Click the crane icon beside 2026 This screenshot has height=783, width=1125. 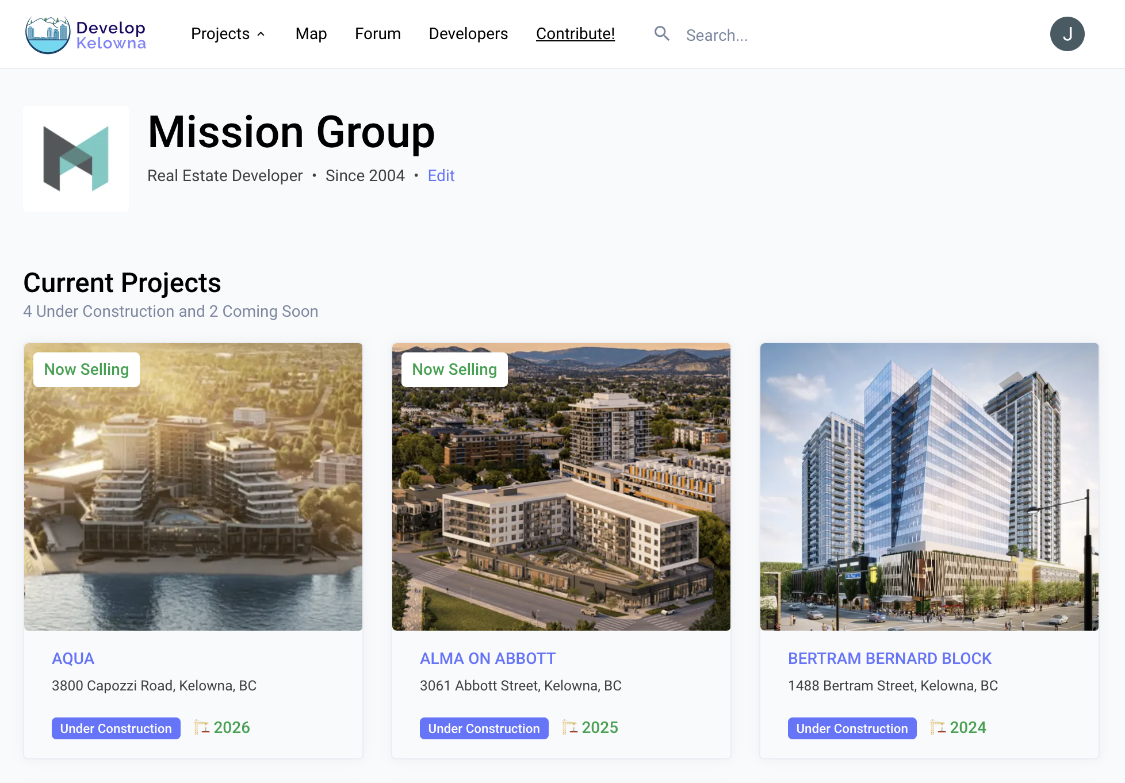tap(201, 727)
